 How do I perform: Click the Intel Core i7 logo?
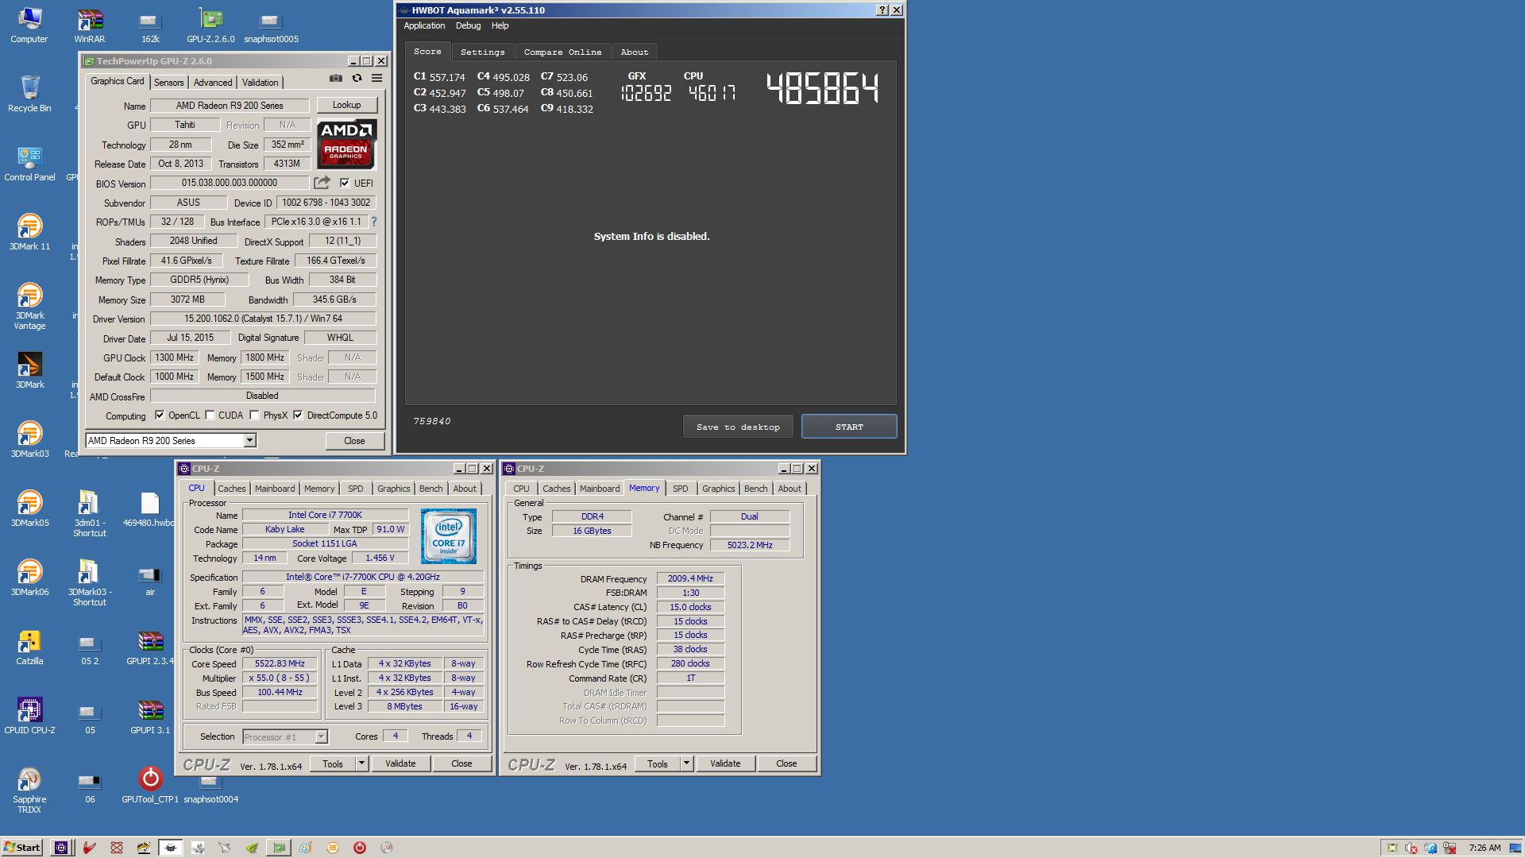449,536
